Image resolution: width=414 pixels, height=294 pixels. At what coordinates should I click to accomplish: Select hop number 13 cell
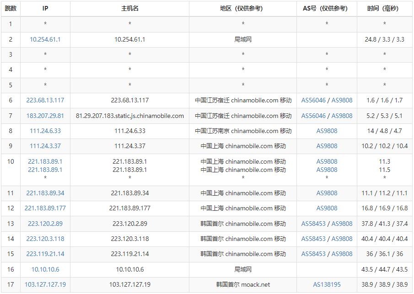coord(11,224)
